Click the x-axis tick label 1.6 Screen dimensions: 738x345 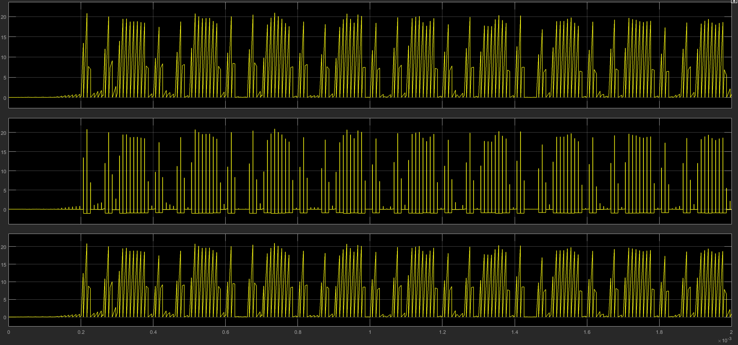[x=587, y=332]
